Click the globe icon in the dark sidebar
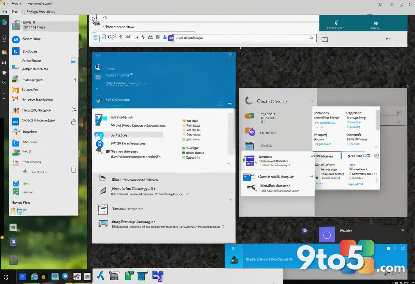The width and height of the screenshot is (415, 284). click(4, 23)
